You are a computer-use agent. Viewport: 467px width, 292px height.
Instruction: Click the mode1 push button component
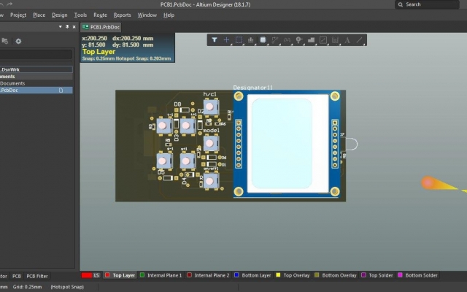211,144
